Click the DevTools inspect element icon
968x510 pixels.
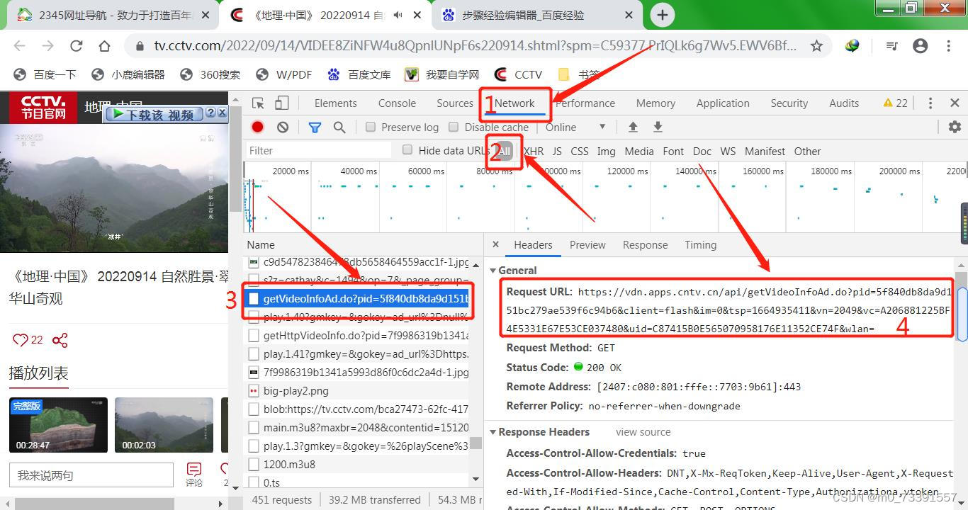(x=258, y=103)
